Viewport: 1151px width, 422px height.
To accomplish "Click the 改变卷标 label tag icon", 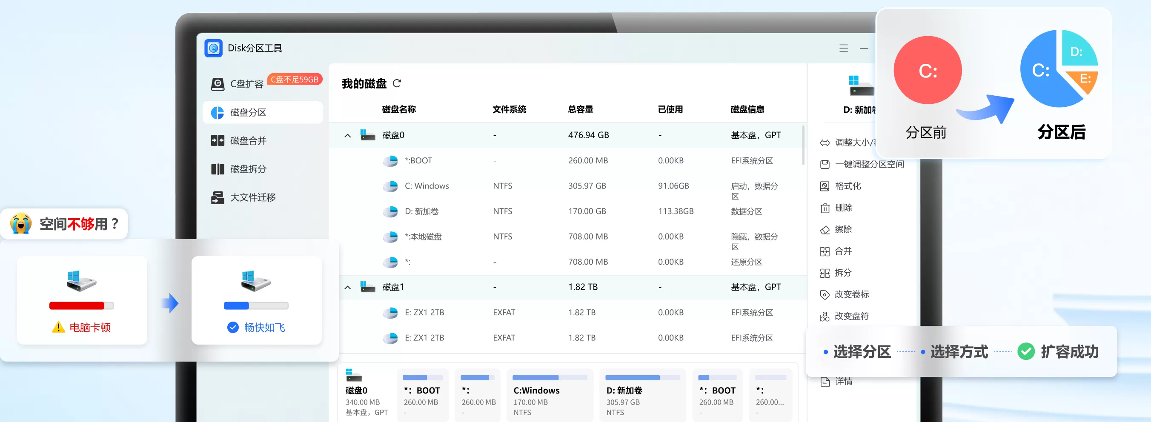I will click(x=825, y=295).
